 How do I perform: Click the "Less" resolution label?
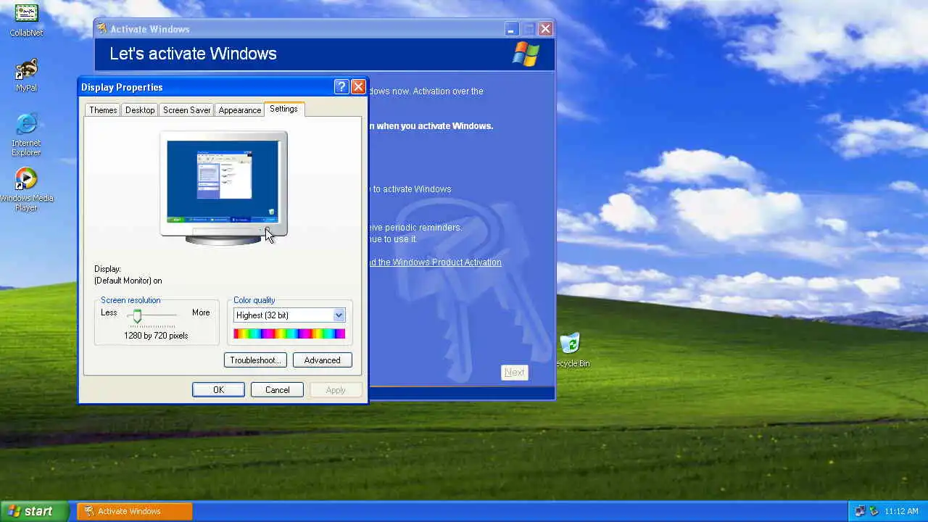[x=109, y=312]
